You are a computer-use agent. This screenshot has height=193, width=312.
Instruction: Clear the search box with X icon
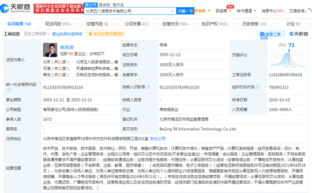(172, 11)
